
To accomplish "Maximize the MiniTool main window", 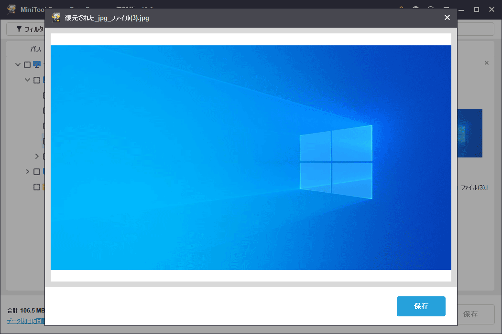I will (476, 10).
